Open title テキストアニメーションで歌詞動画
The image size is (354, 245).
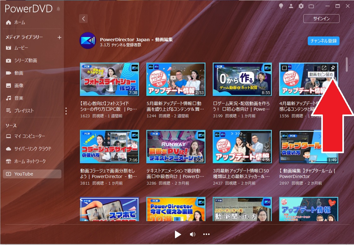pos(175,174)
